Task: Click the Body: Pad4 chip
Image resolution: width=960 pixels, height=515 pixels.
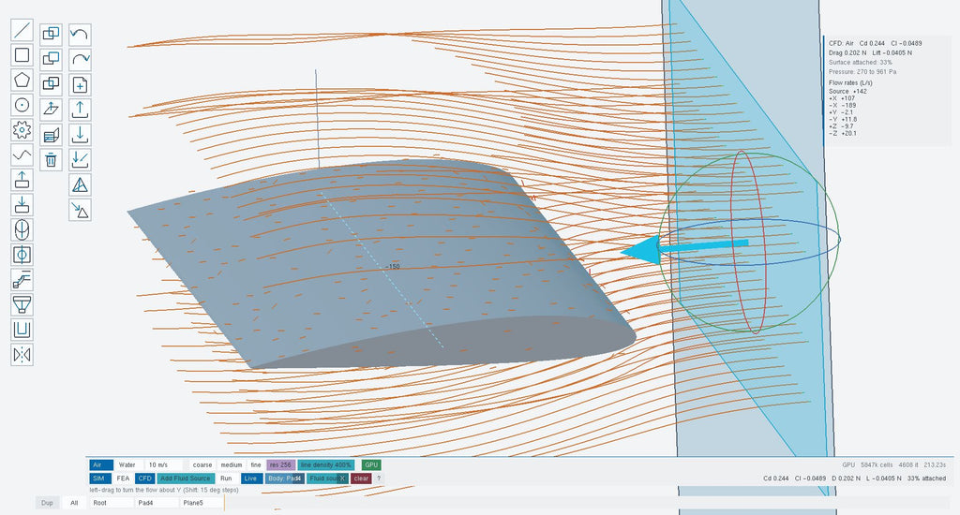Action: 285,478
